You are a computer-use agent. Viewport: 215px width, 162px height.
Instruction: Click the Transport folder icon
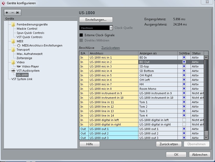(13, 50)
